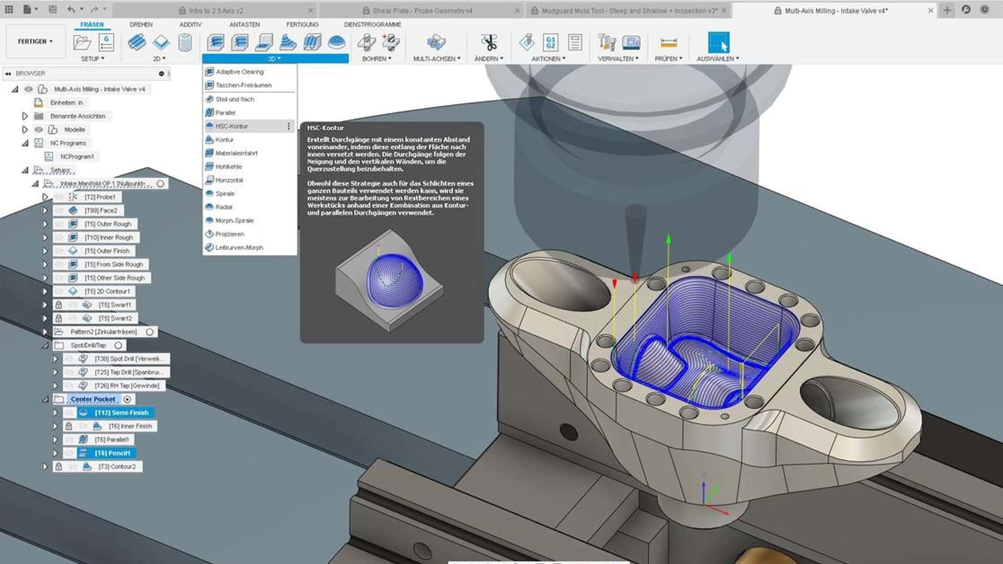Click the tool library icon in Verwalten
This screenshot has width=1003, height=564.
[x=607, y=42]
